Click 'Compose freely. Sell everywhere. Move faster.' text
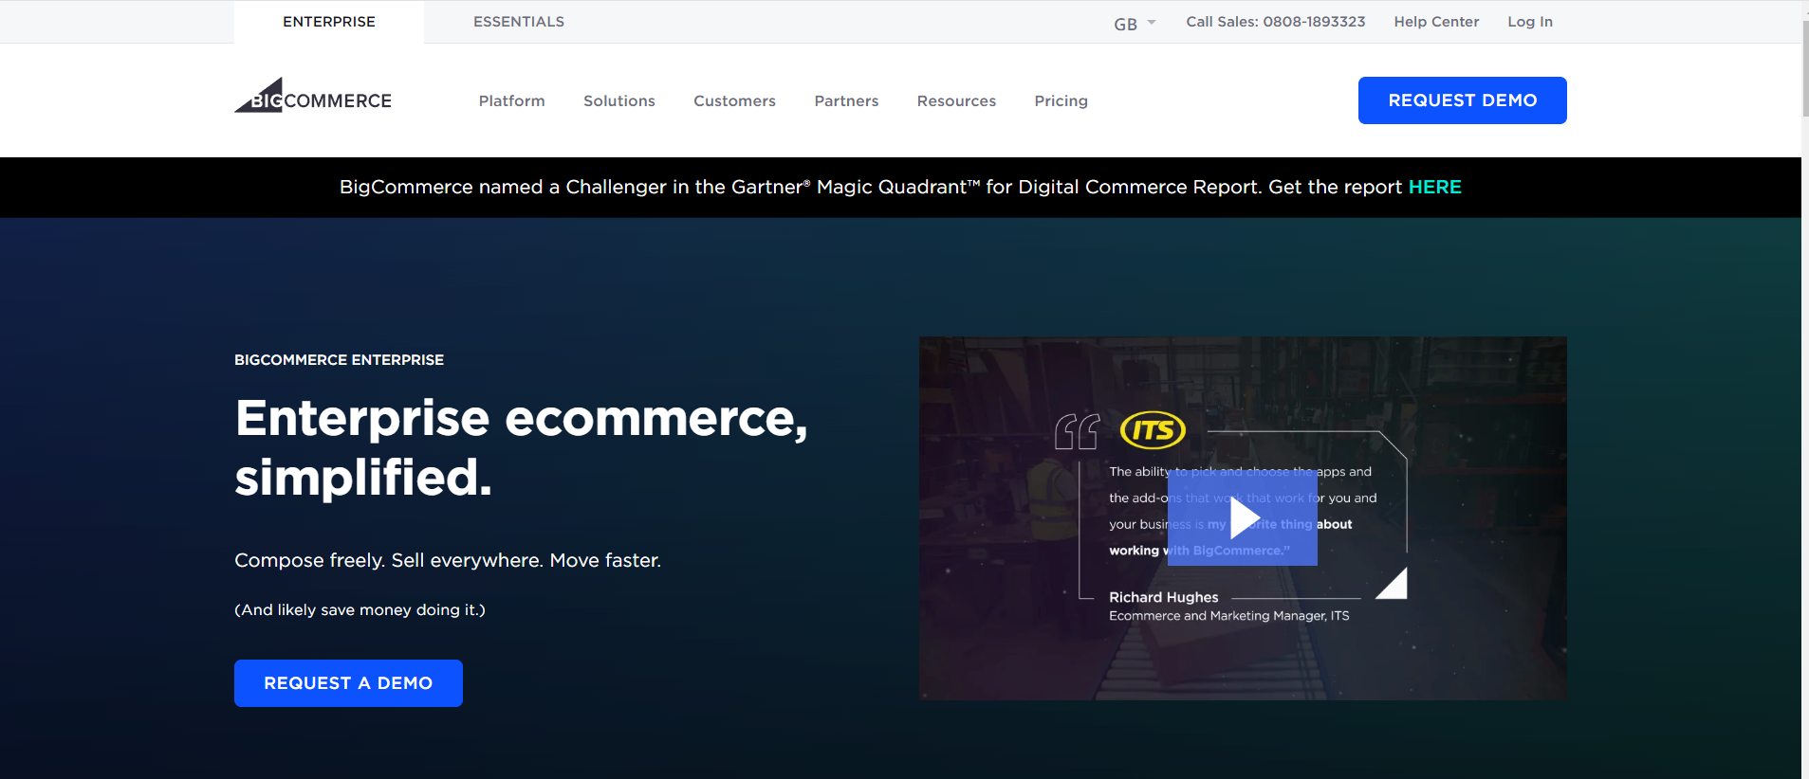 click(x=448, y=560)
